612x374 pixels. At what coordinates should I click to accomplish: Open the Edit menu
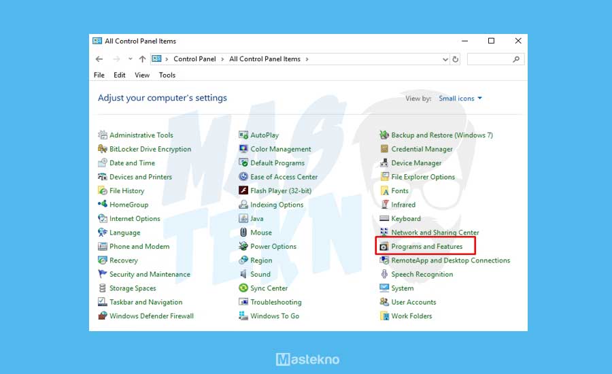[x=120, y=75]
